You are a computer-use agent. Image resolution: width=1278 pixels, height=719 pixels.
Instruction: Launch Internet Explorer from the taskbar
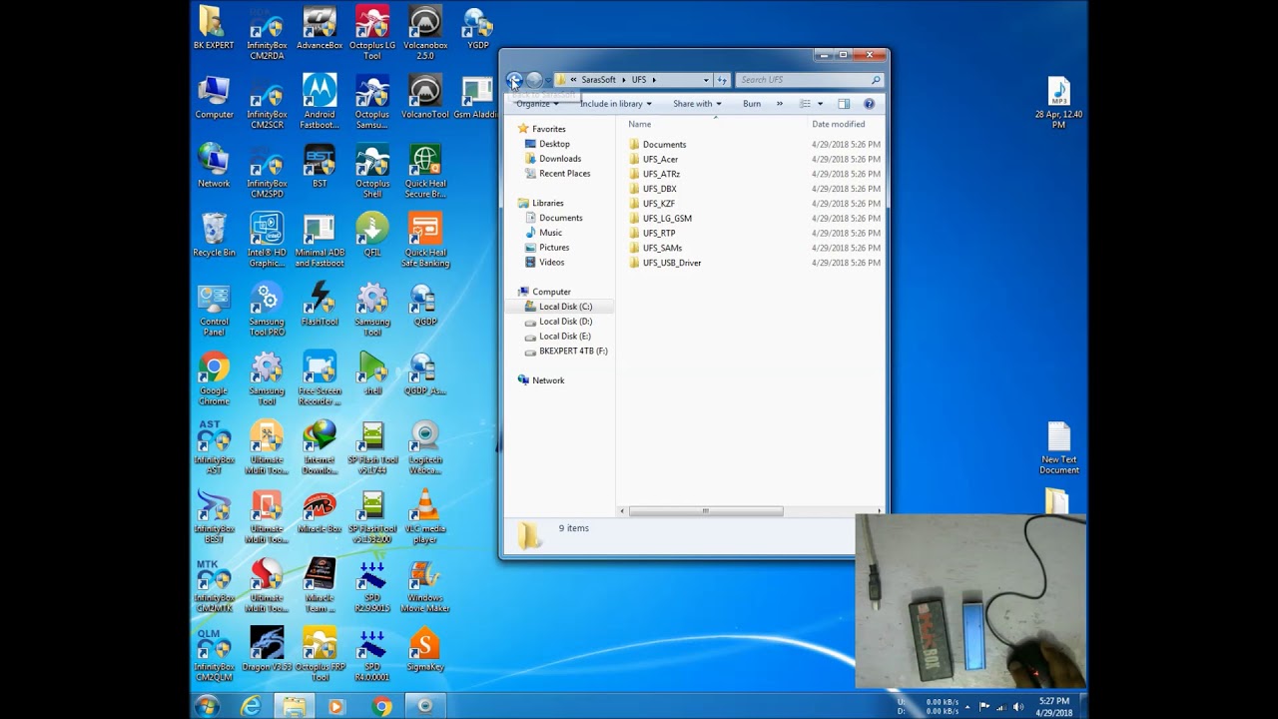[251, 706]
